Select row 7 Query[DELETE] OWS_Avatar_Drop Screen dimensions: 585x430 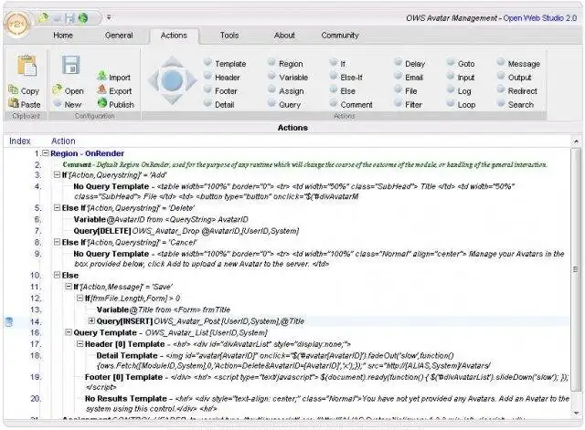tap(186, 231)
